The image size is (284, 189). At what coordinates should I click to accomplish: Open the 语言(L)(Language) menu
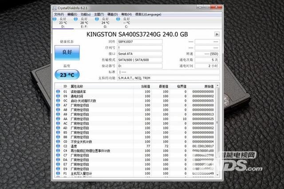point(148,14)
